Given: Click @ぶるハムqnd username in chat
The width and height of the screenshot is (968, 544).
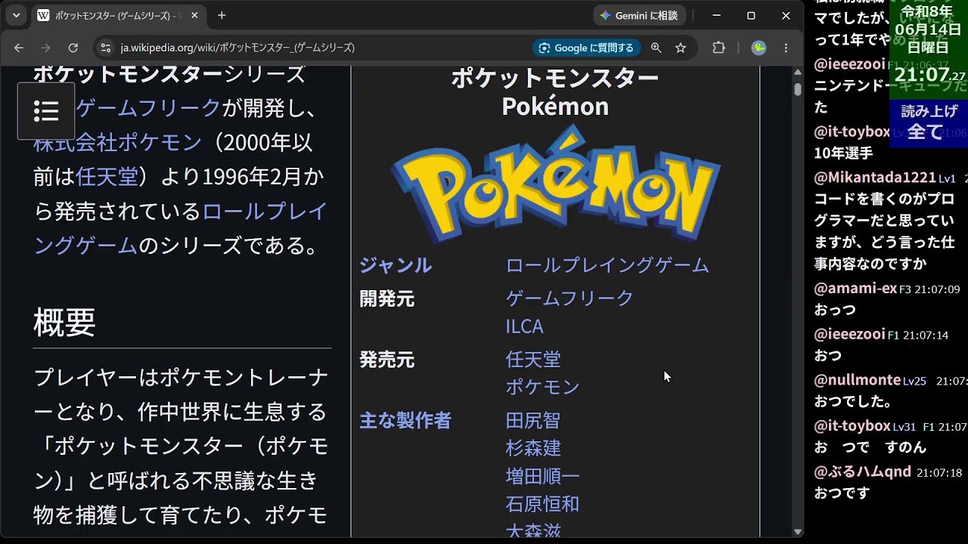Looking at the screenshot, I should 863,471.
